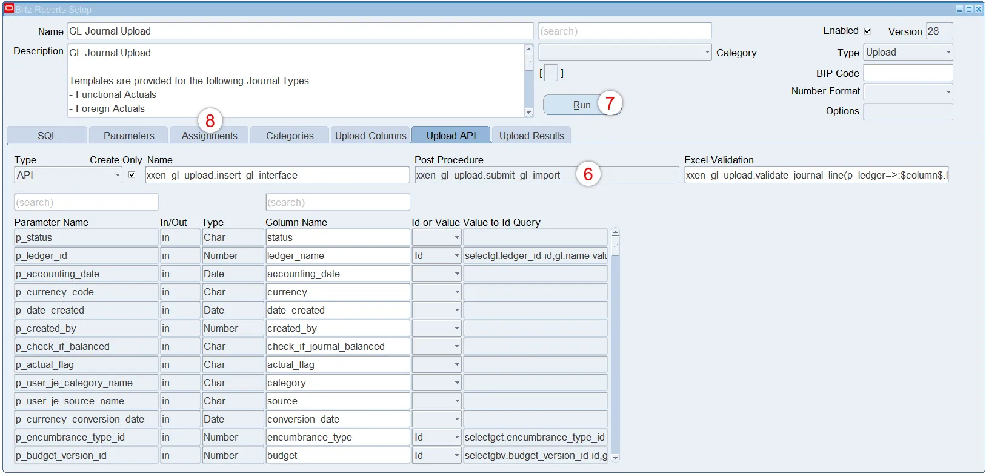Click Value to Id Query for p_budget_version_id
Screen dimensions: 986x474
coord(536,456)
